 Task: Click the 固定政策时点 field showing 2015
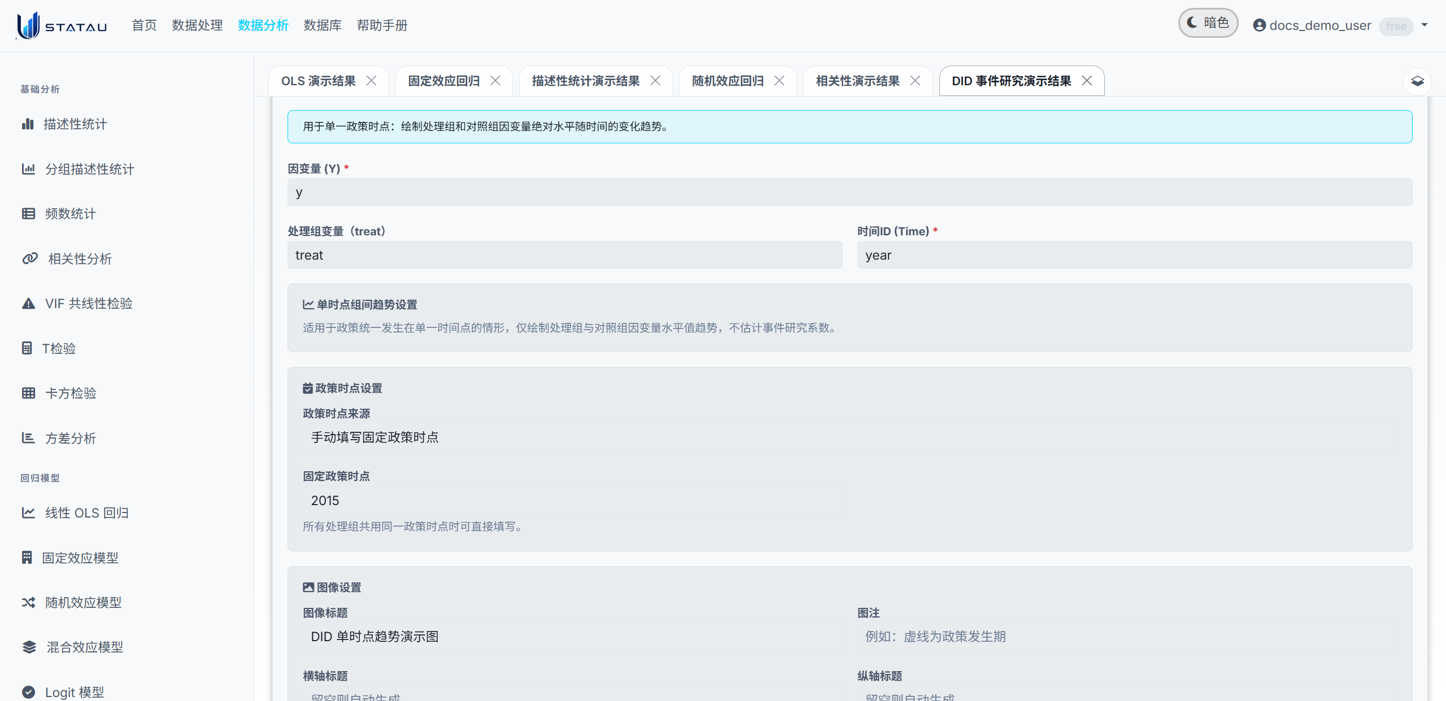tap(572, 501)
